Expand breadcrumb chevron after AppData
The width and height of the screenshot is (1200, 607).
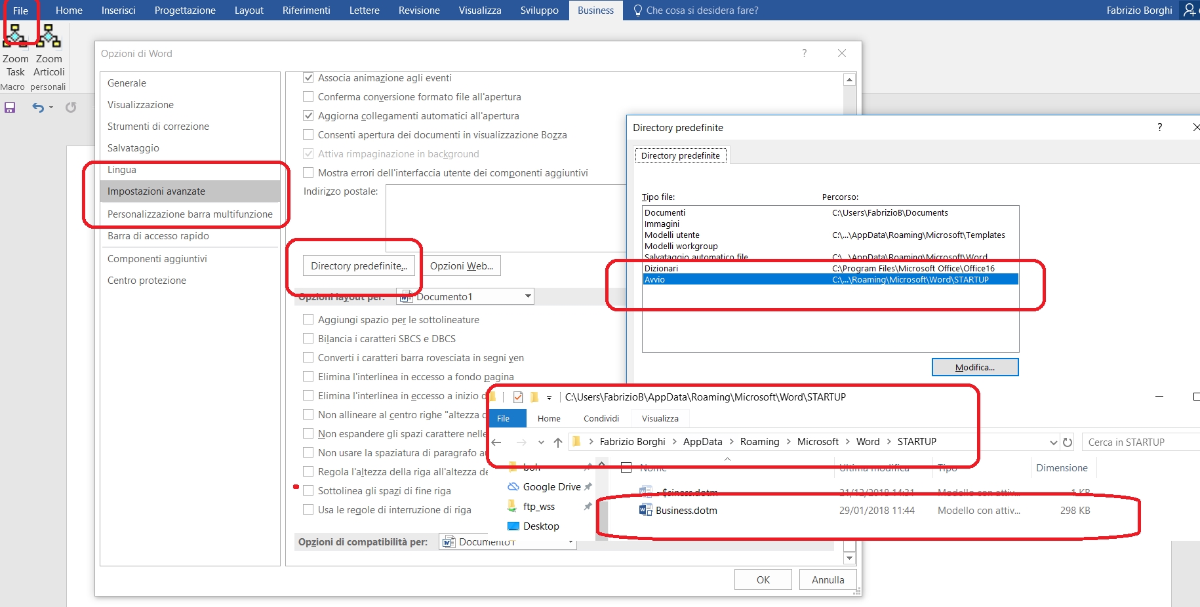pyautogui.click(x=731, y=442)
